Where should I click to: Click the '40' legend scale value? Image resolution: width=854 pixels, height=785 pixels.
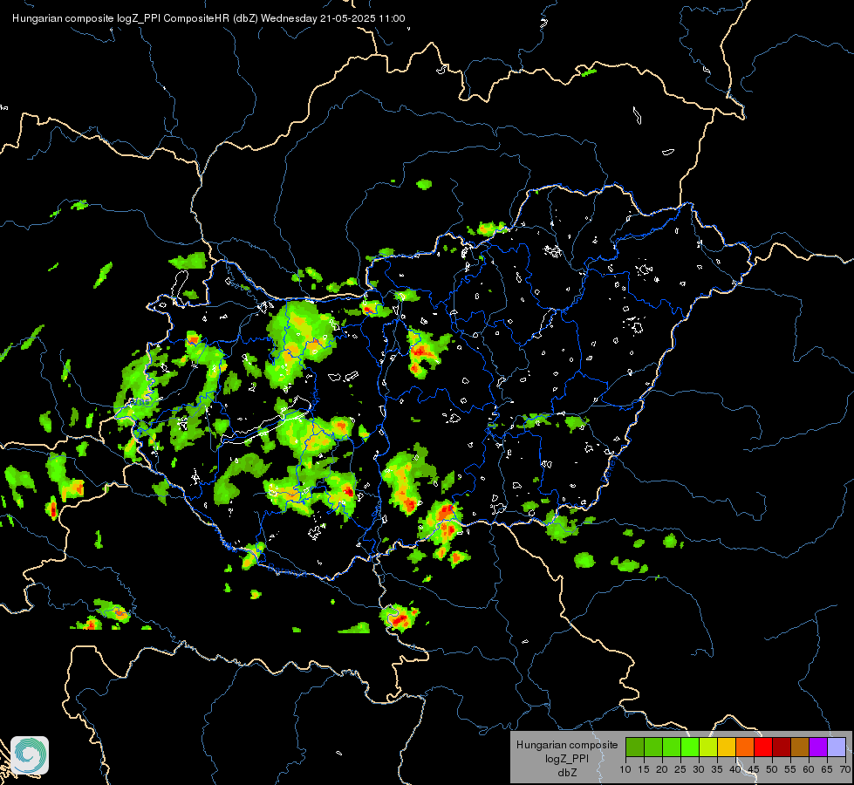click(735, 770)
